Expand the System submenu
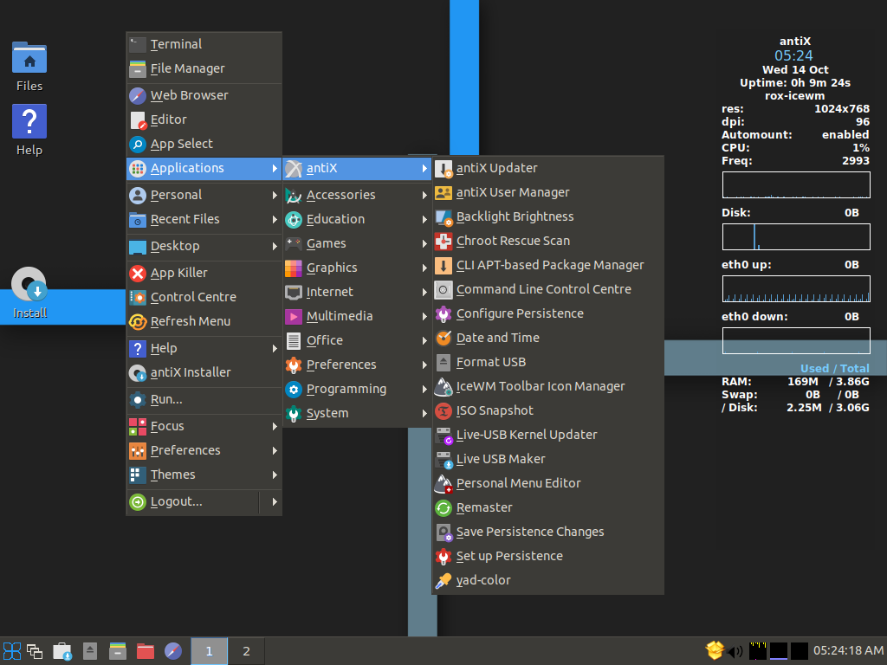 pyautogui.click(x=356, y=413)
